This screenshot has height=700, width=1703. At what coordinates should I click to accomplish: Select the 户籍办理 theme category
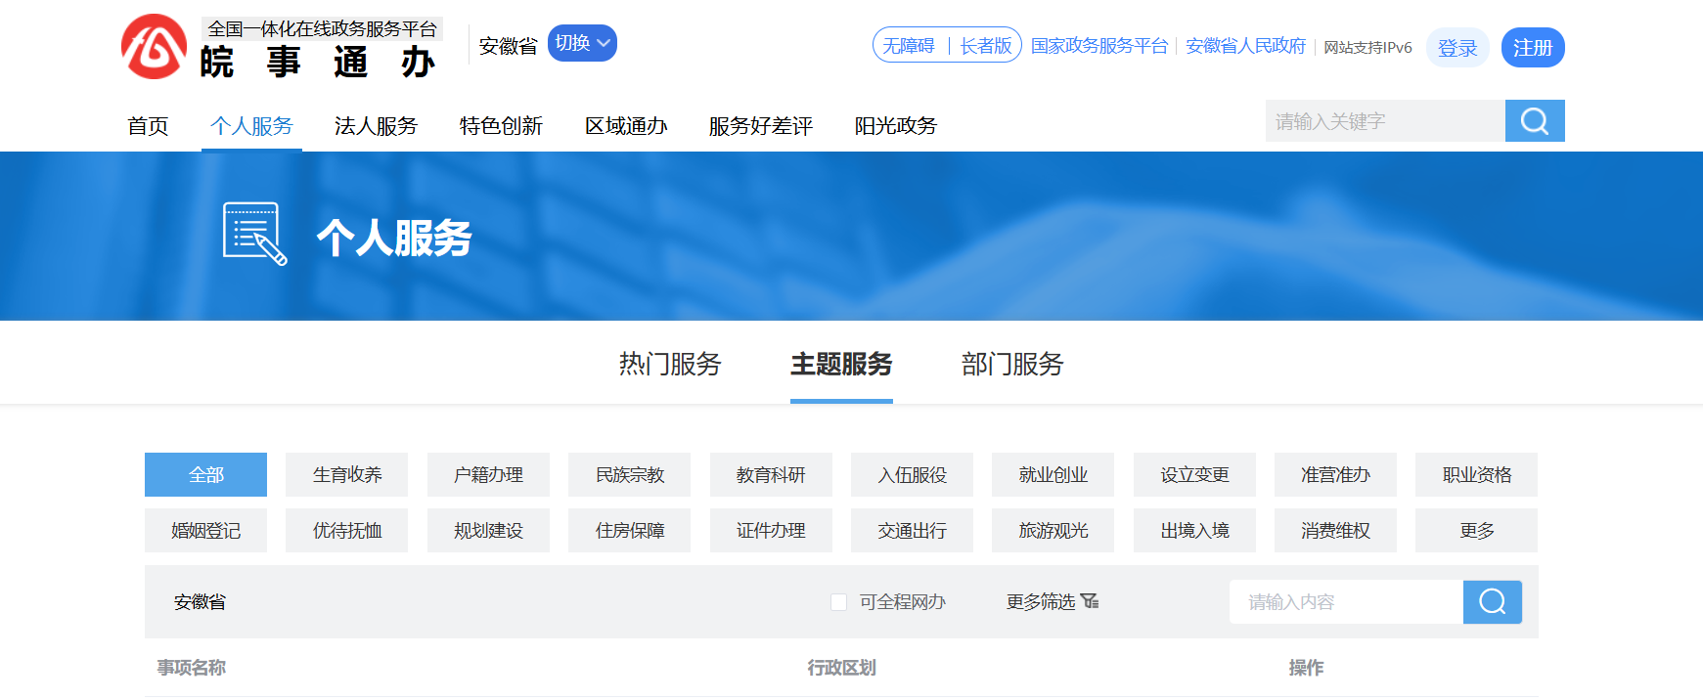[488, 475]
